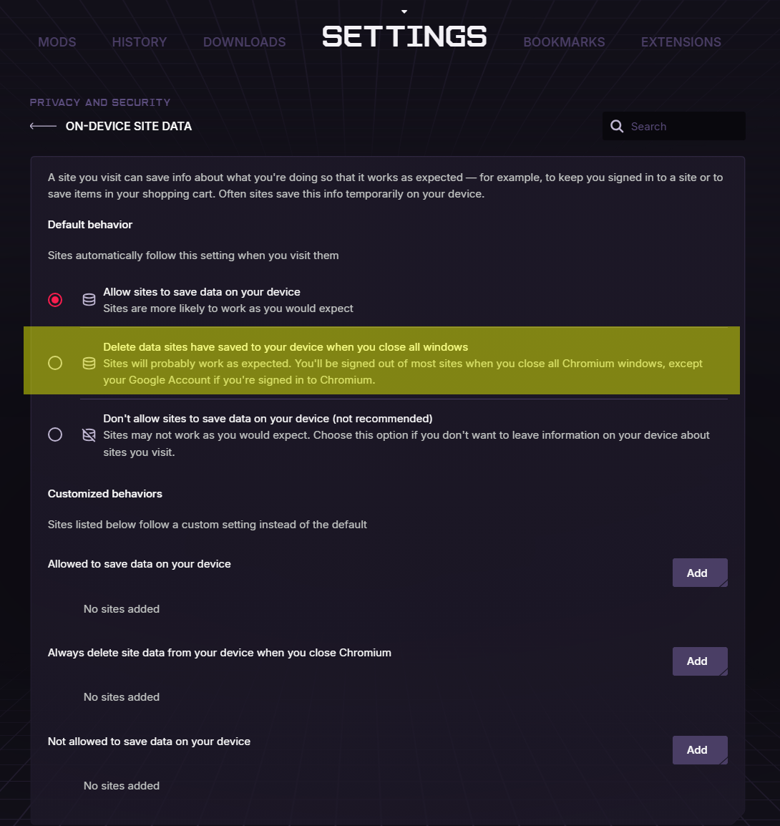This screenshot has width=780, height=826.
Task: Select Don't allow sites to save data radio
Action: 55,434
